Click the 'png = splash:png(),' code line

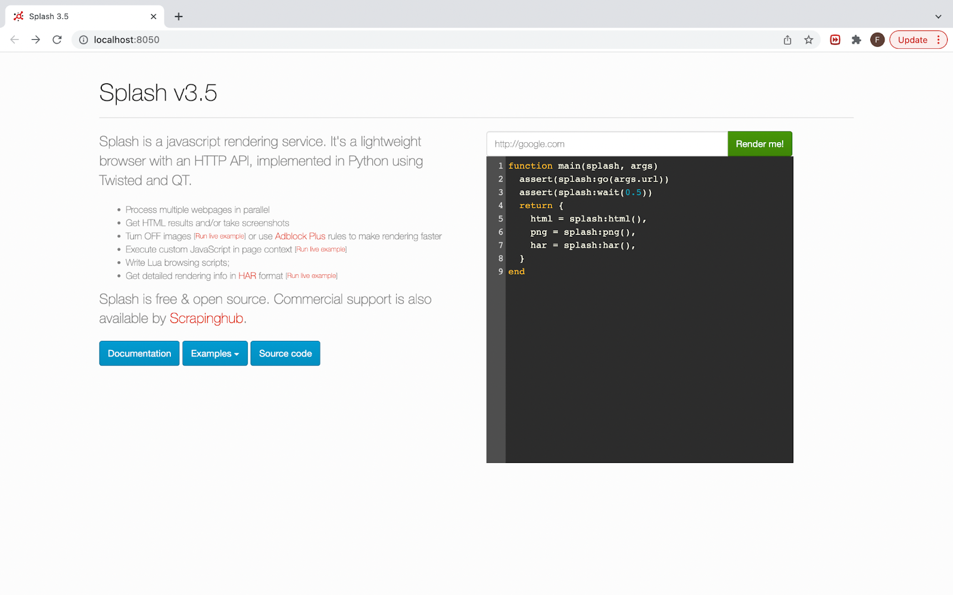tap(583, 232)
